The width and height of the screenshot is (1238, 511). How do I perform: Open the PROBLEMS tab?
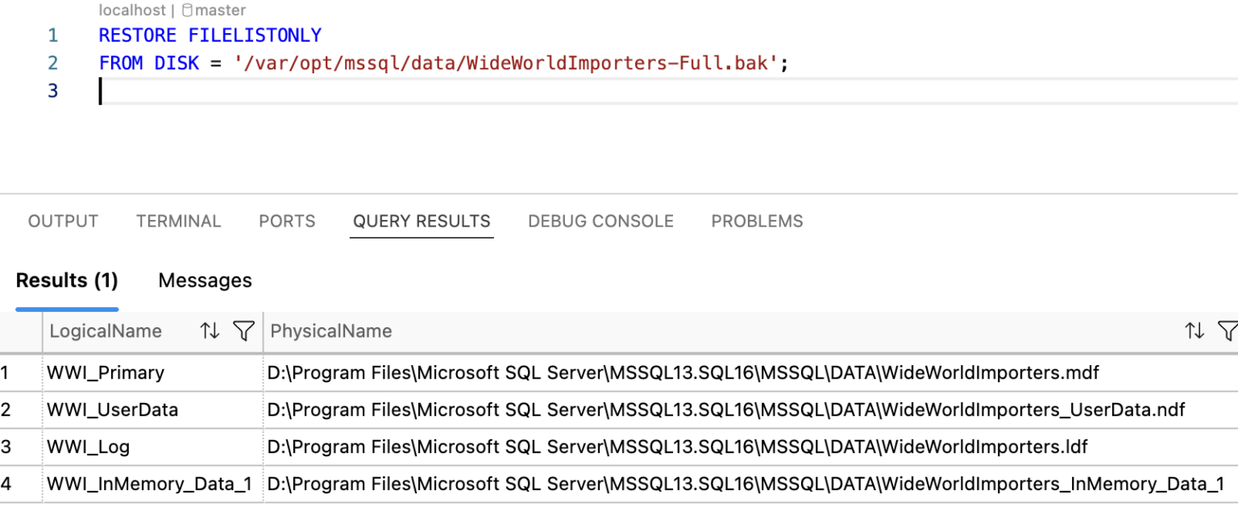tap(757, 221)
